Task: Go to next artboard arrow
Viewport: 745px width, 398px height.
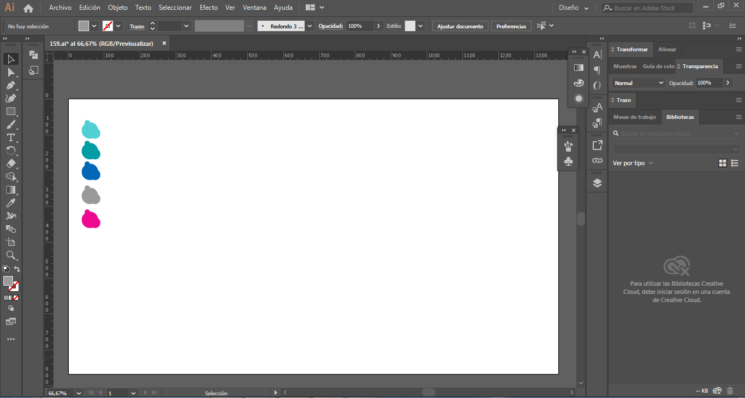Action: pyautogui.click(x=146, y=393)
